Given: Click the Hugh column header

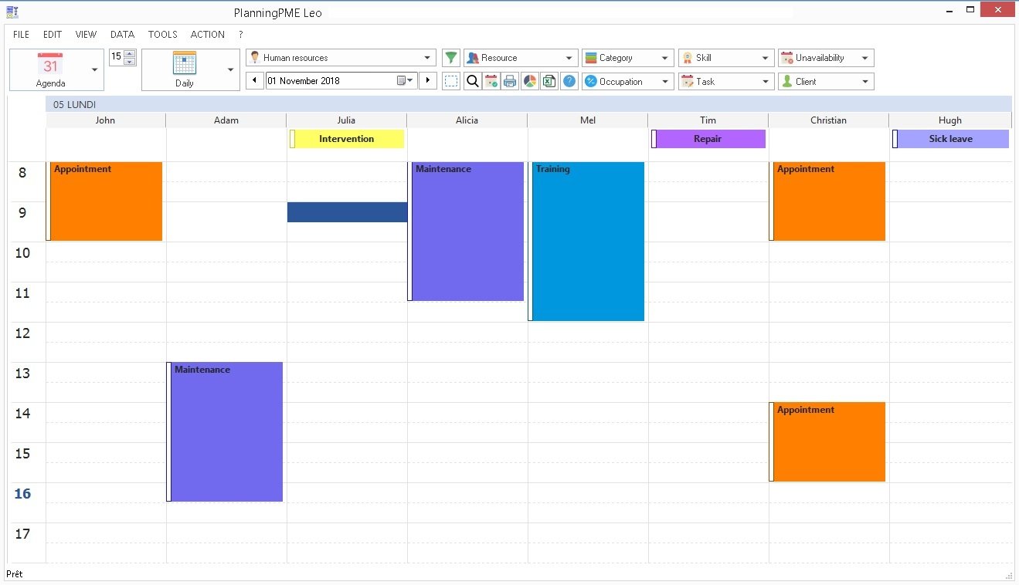Looking at the screenshot, I should point(950,120).
